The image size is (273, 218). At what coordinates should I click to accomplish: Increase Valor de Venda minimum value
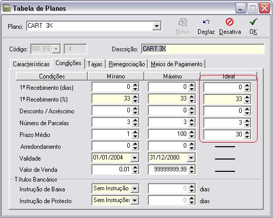pos(135,168)
